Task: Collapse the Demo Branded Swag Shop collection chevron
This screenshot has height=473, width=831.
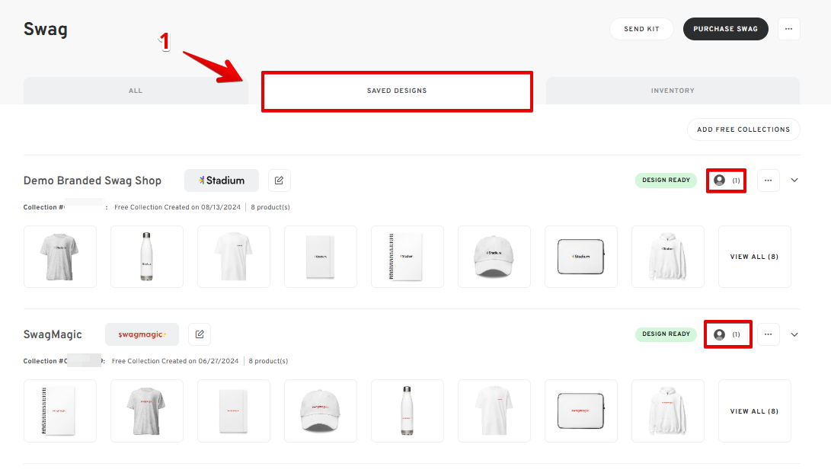Action: point(794,180)
